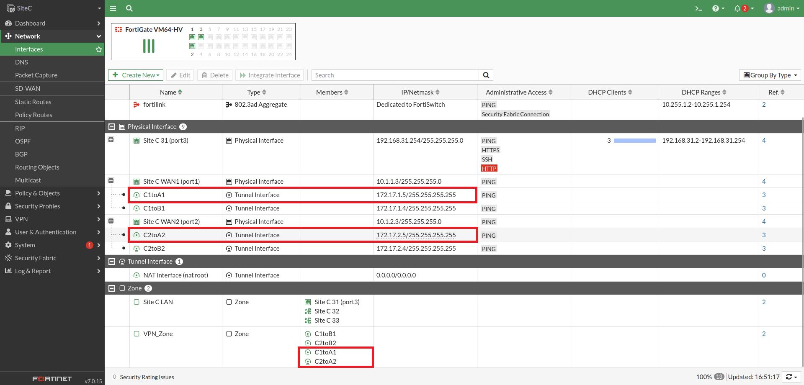Collapse Site C WAN2 (port2) tunnels
The width and height of the screenshot is (804, 385).
(x=111, y=221)
